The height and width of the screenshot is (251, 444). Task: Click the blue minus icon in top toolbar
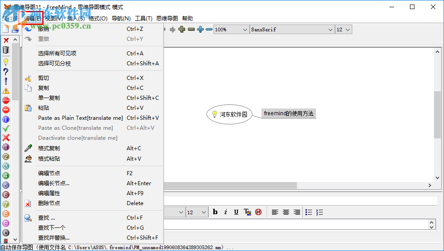click(x=209, y=29)
